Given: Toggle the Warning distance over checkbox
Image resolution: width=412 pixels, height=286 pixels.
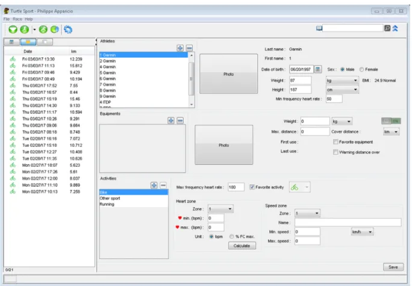Looking at the screenshot, I should click(336, 152).
